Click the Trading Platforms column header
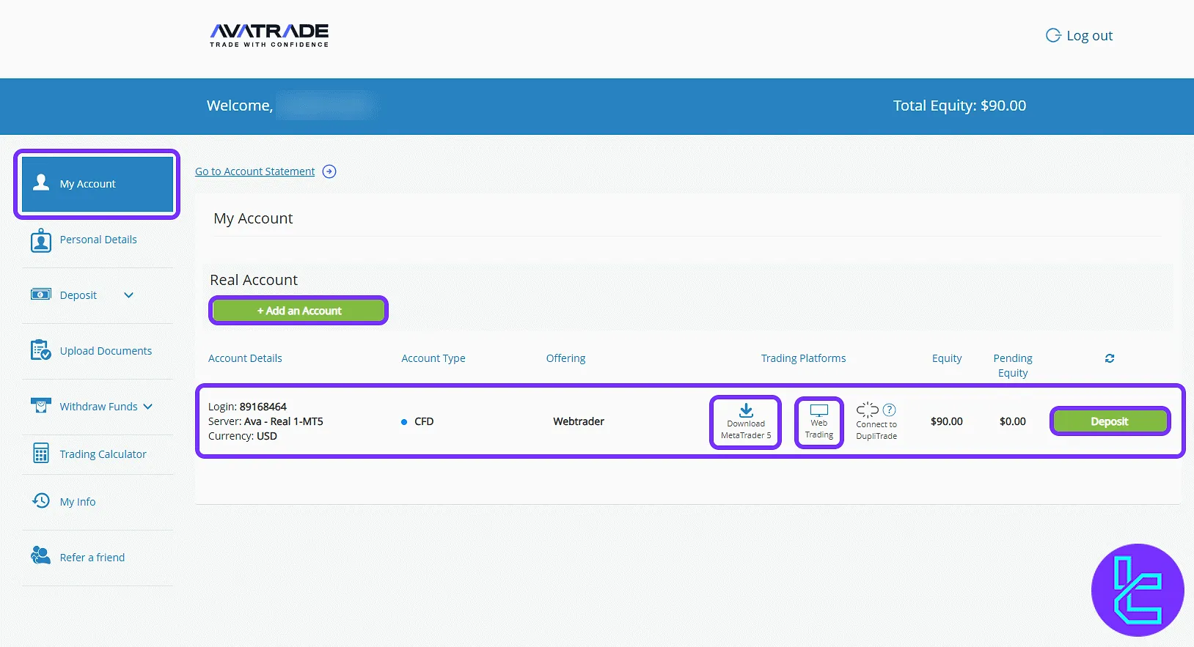The image size is (1194, 647). [x=803, y=358]
